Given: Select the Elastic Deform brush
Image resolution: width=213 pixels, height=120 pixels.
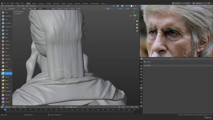Looking at the screenshot, I should click(6, 70).
